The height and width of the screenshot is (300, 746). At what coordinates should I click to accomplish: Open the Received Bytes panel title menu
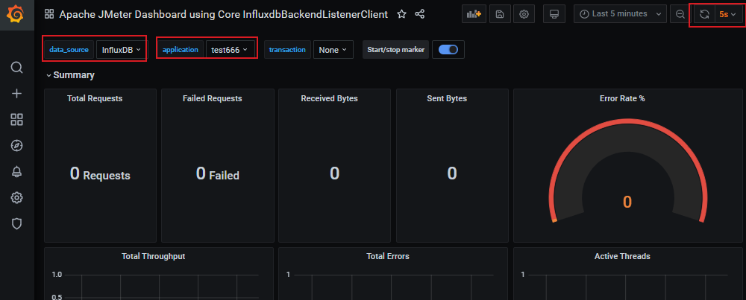coord(329,98)
